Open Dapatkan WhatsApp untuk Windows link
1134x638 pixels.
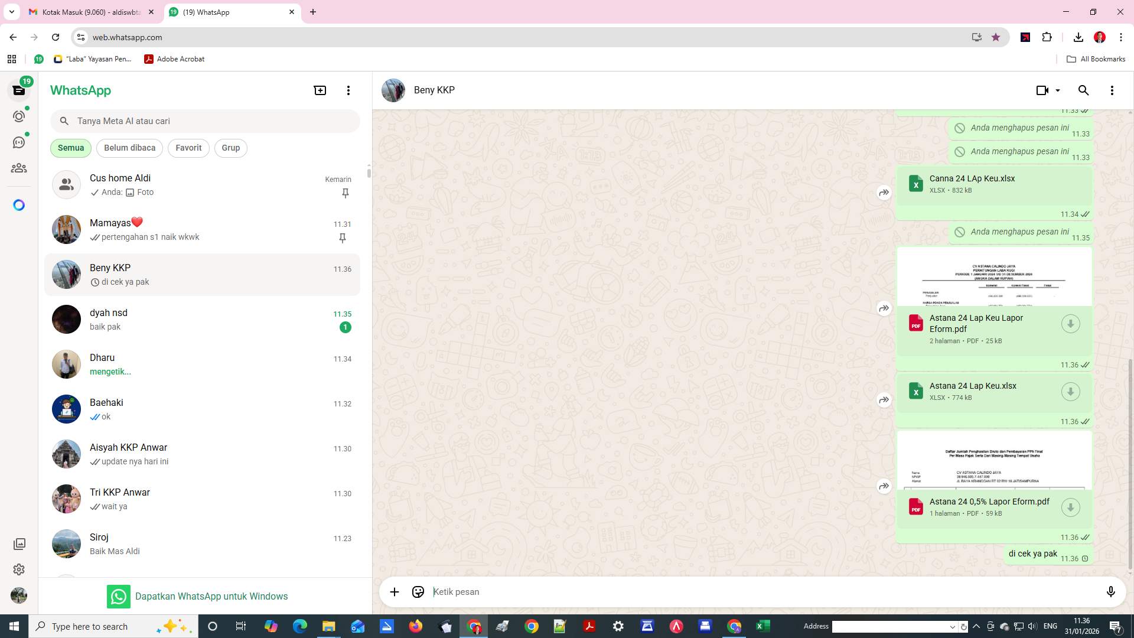click(x=211, y=596)
